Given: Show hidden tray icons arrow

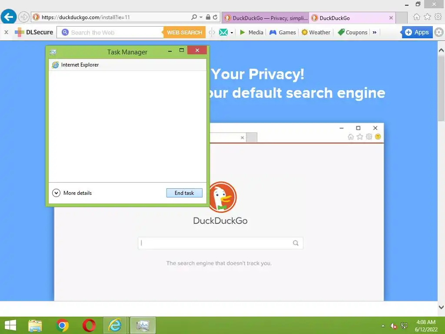Looking at the screenshot, I should [x=383, y=326].
